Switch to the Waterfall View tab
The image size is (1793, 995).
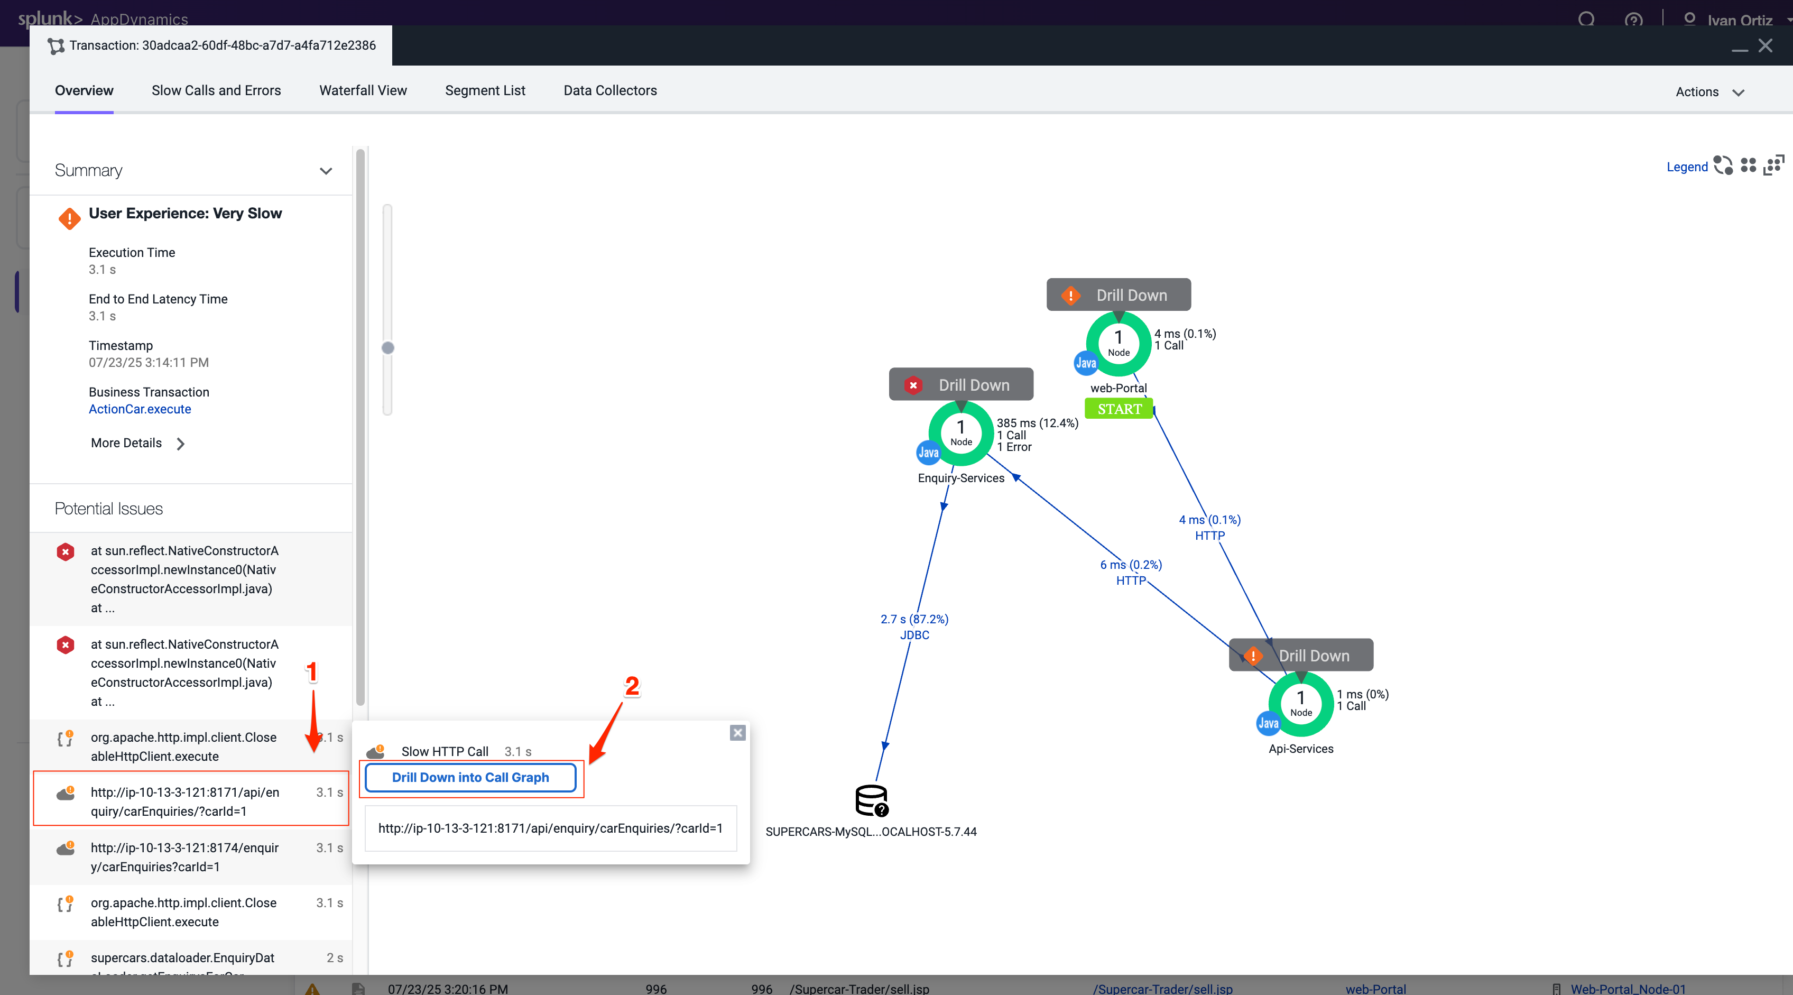[363, 90]
